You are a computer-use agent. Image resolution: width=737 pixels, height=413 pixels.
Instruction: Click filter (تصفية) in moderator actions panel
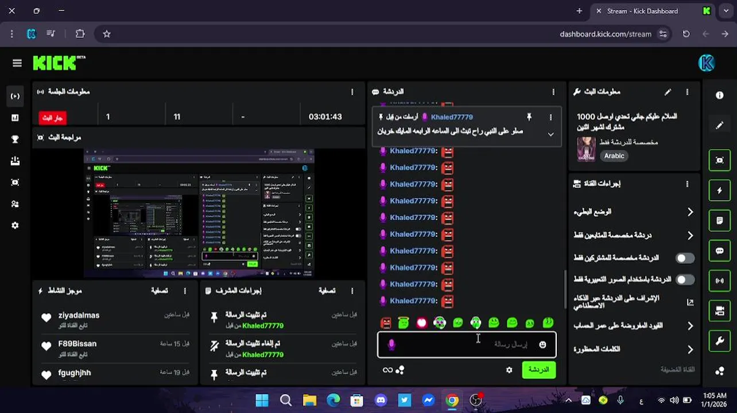(327, 291)
